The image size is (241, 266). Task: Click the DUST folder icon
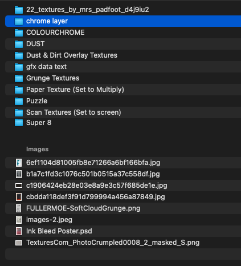click(x=19, y=44)
